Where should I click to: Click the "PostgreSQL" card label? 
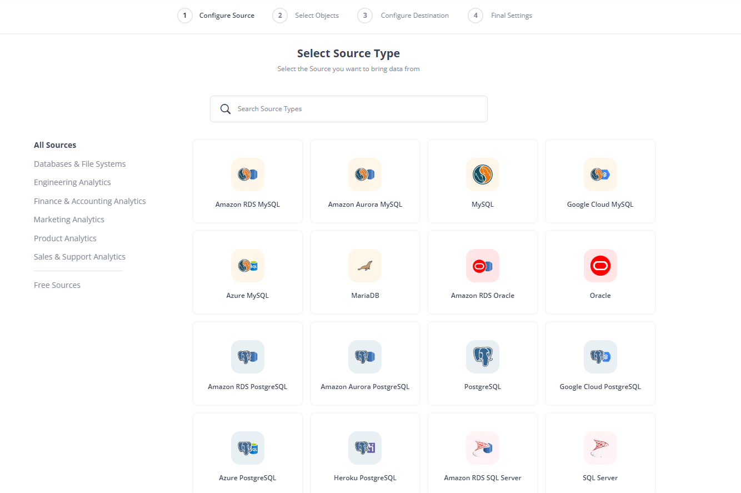pos(483,387)
